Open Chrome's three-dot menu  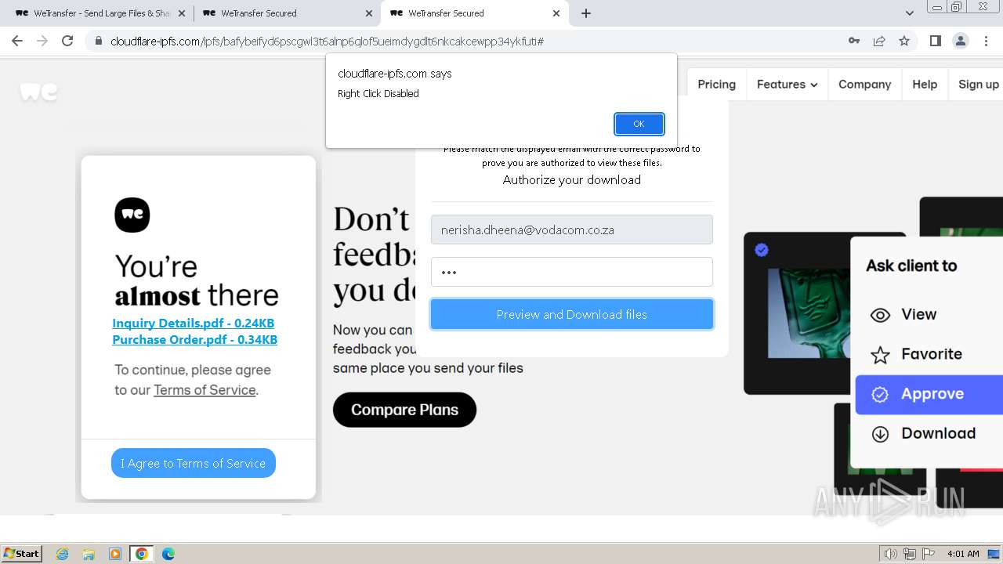(985, 41)
